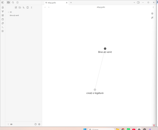Create a new folder in explorer

20,7
